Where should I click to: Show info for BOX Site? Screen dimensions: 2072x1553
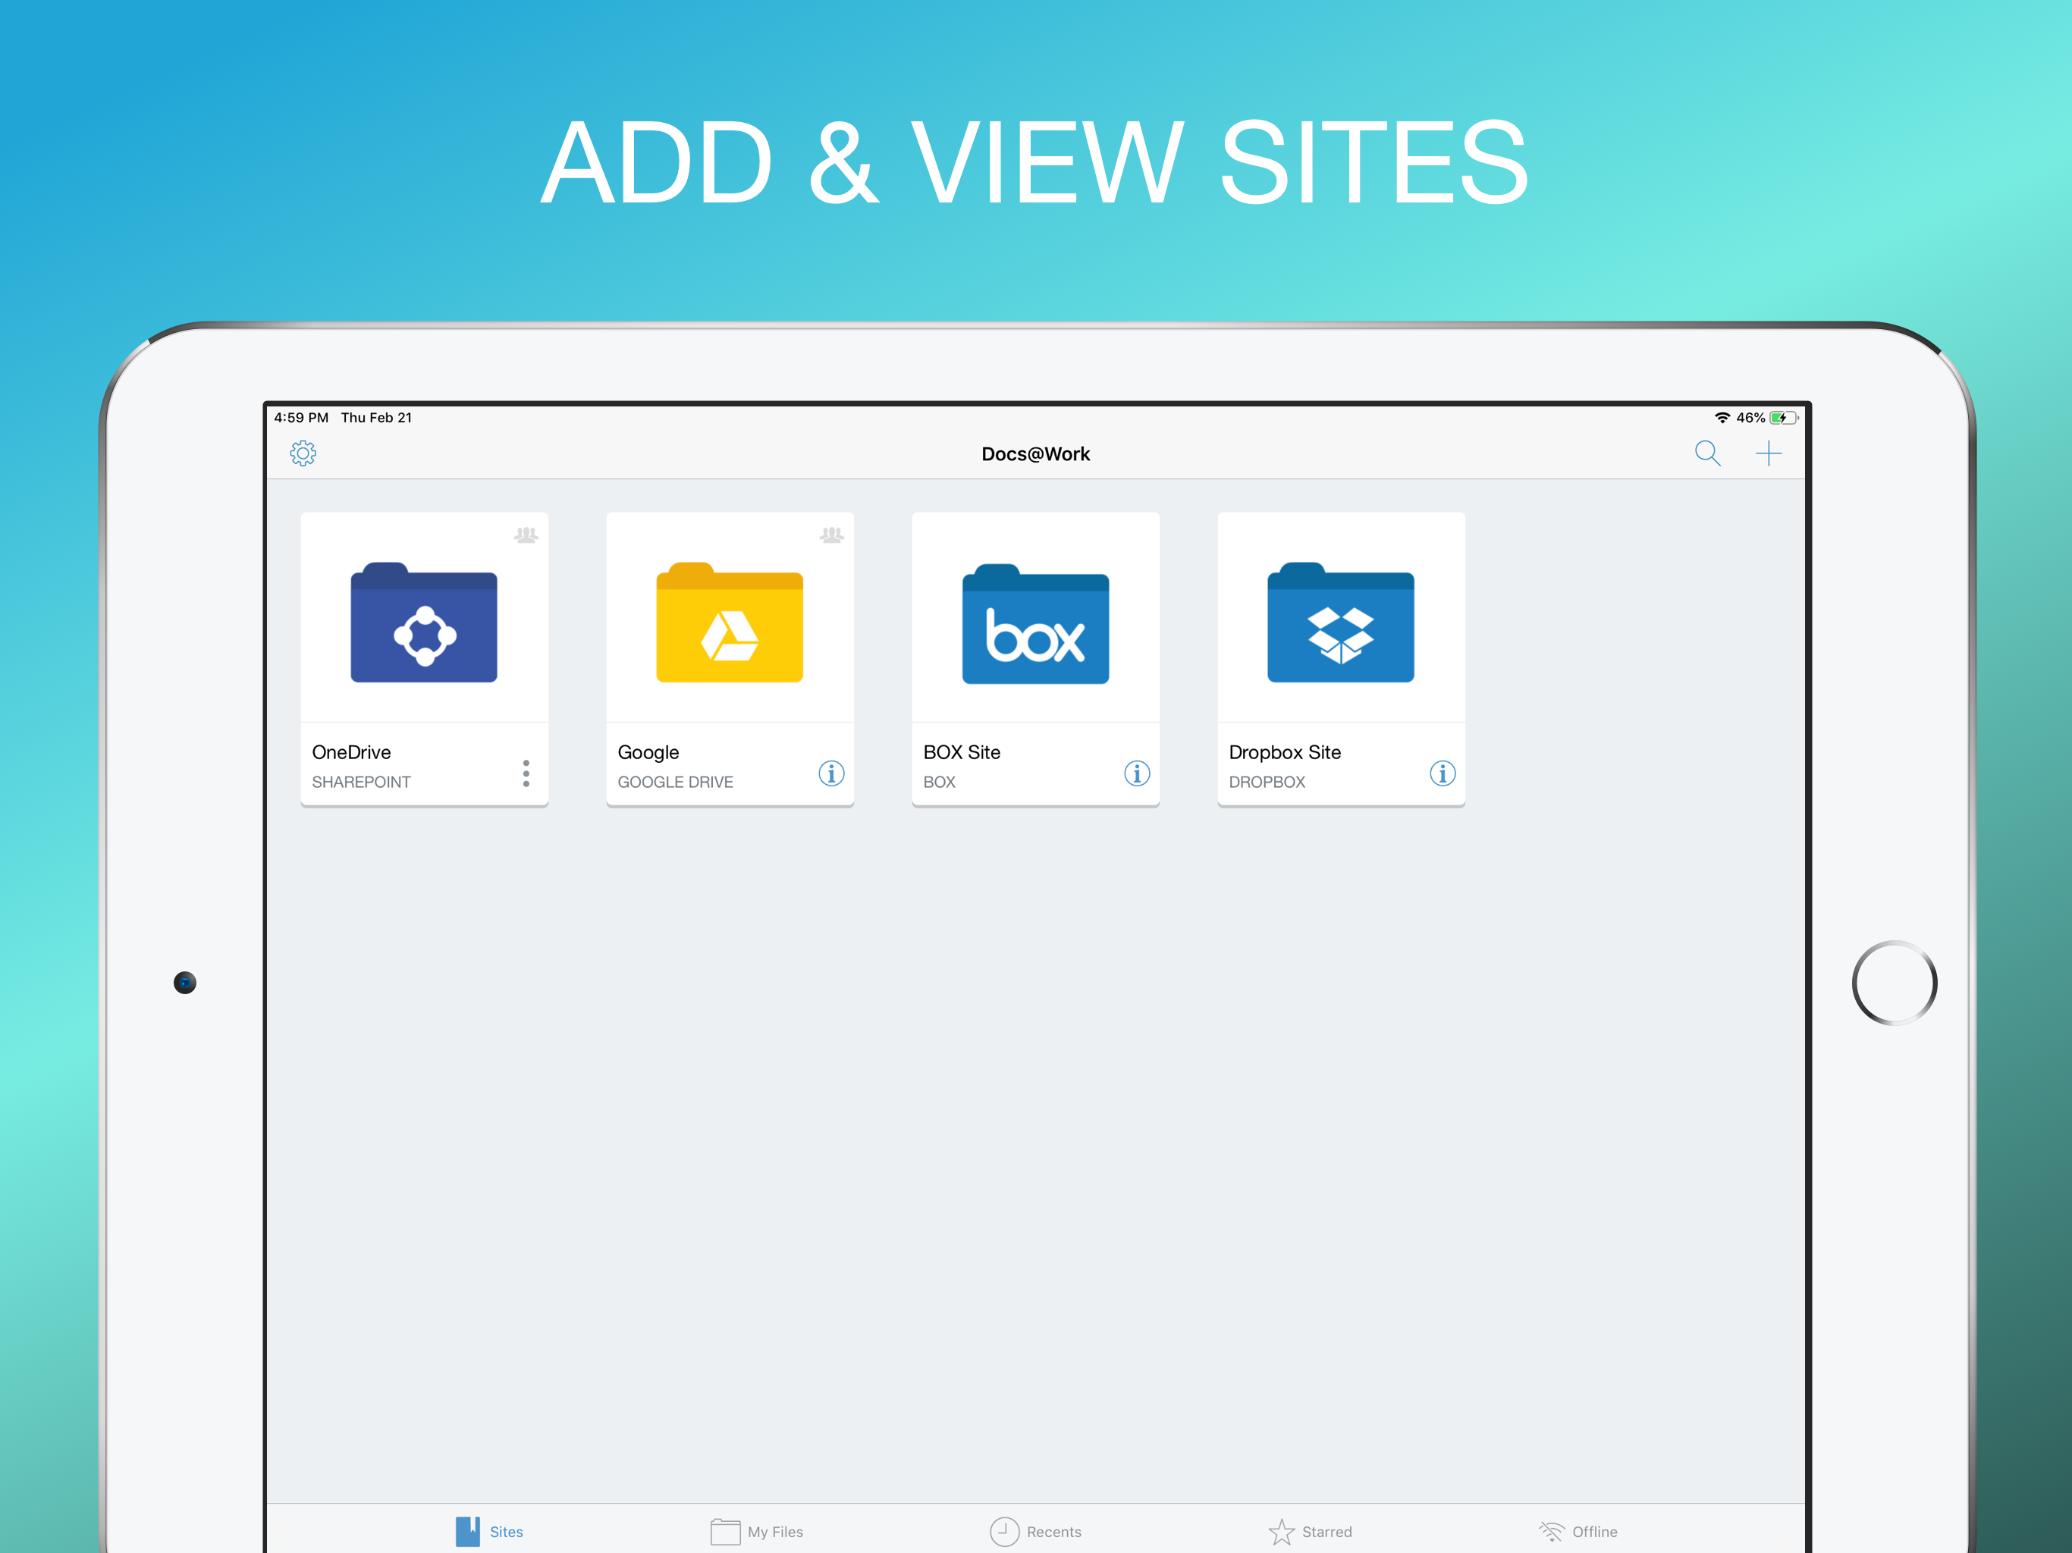pyautogui.click(x=1136, y=773)
